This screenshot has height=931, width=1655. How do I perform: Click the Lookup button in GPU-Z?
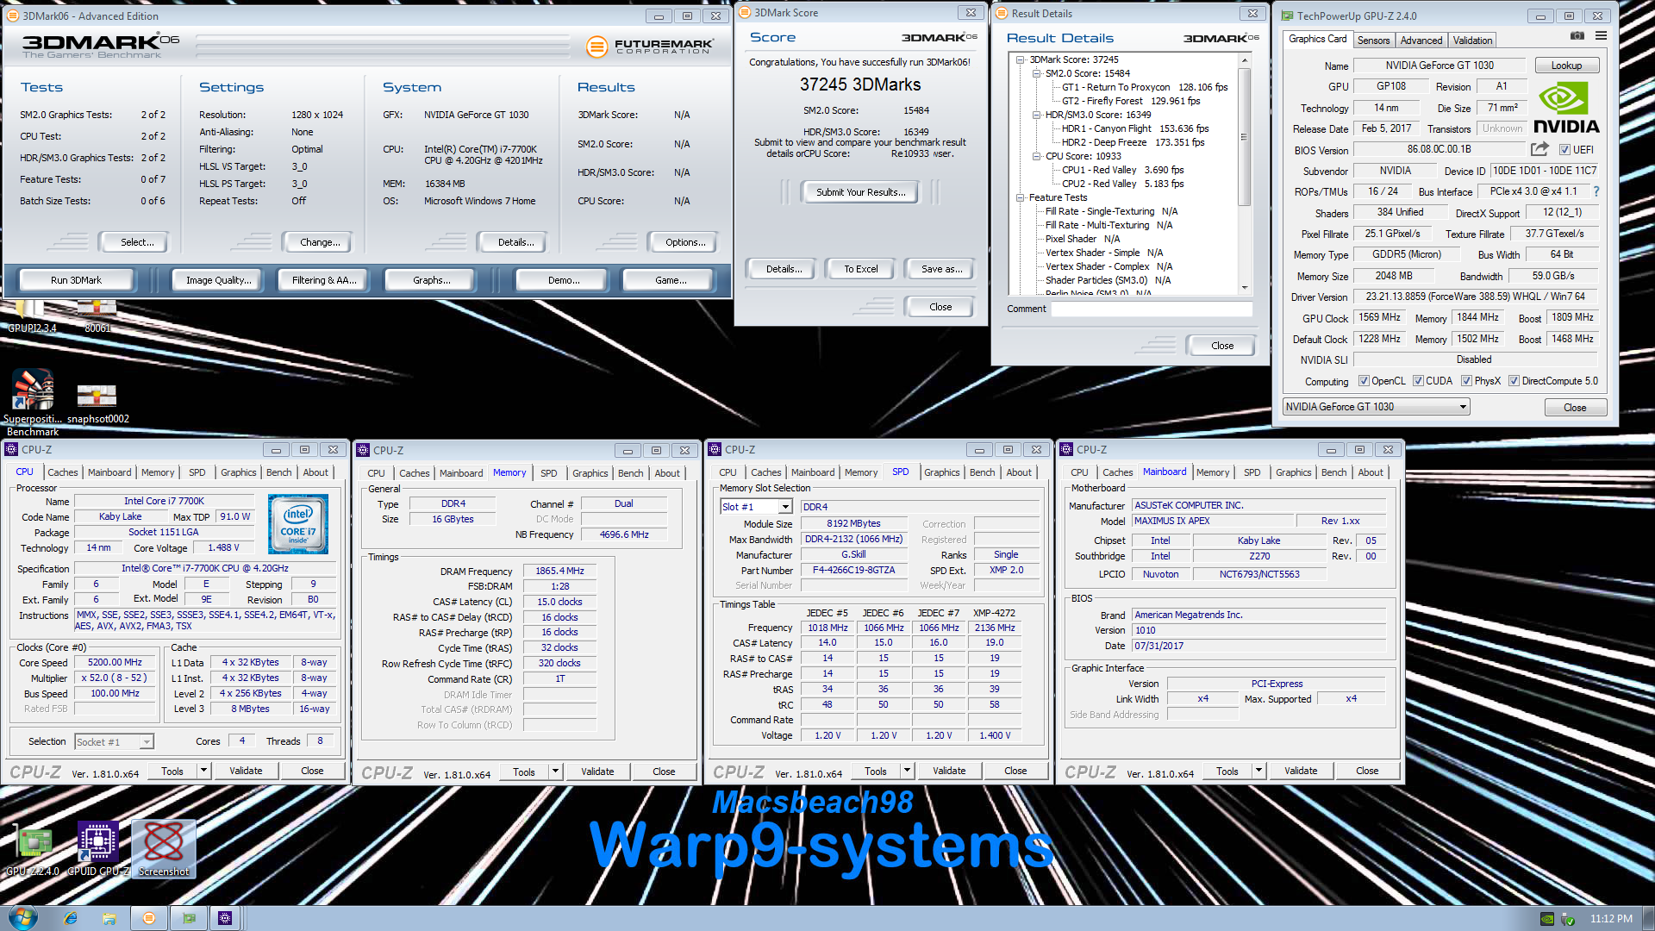coord(1566,65)
